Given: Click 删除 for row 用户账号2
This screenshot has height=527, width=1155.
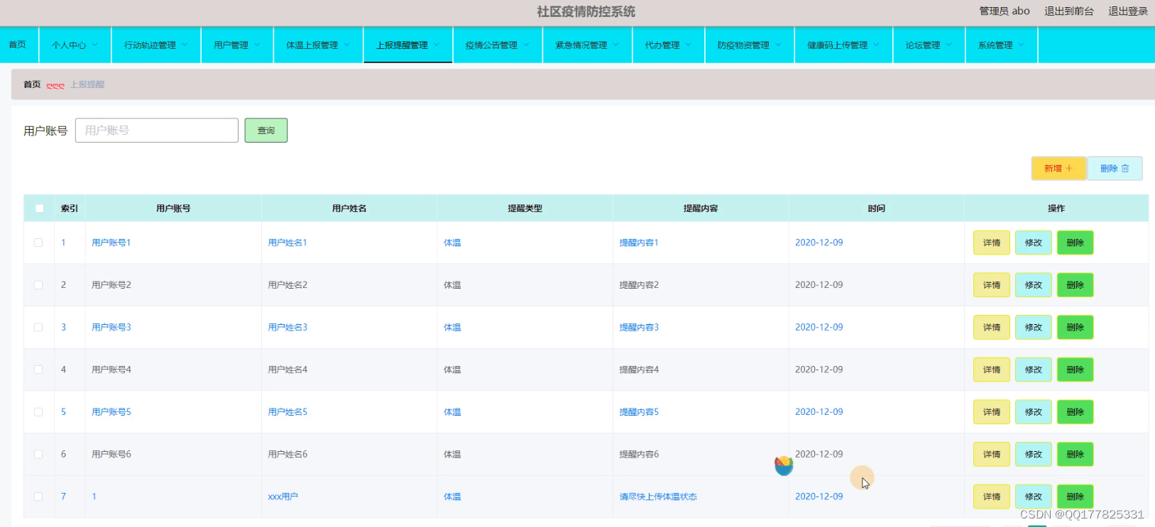Looking at the screenshot, I should tap(1075, 285).
